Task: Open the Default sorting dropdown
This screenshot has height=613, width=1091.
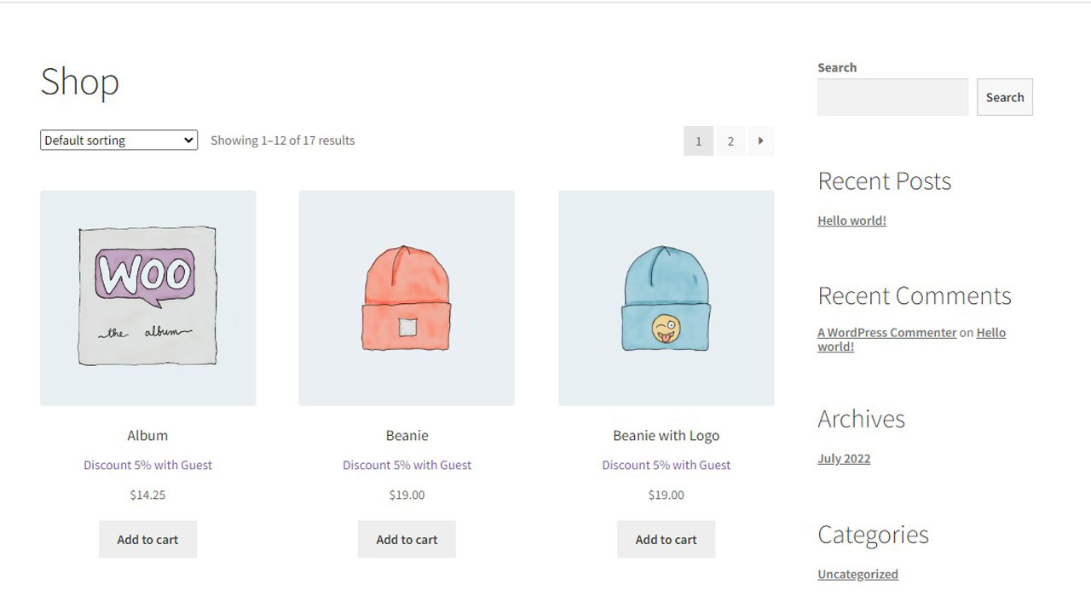Action: (118, 140)
